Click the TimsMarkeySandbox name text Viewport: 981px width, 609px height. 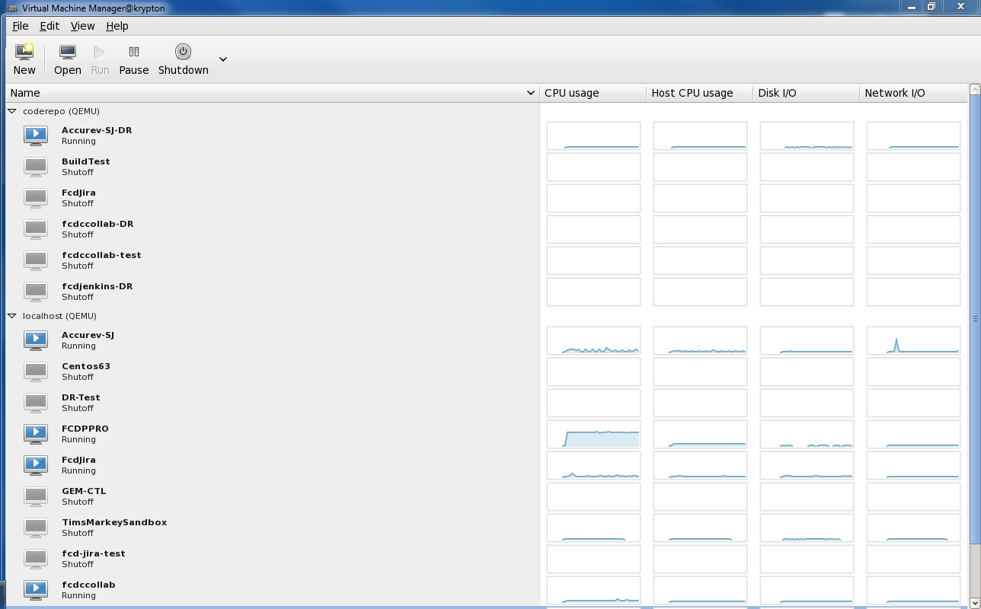114,522
